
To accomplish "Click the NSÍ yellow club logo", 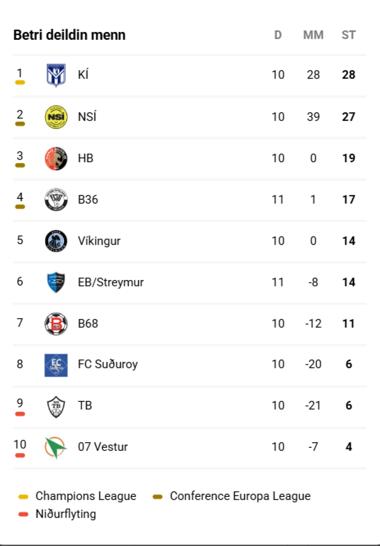I will (x=56, y=117).
